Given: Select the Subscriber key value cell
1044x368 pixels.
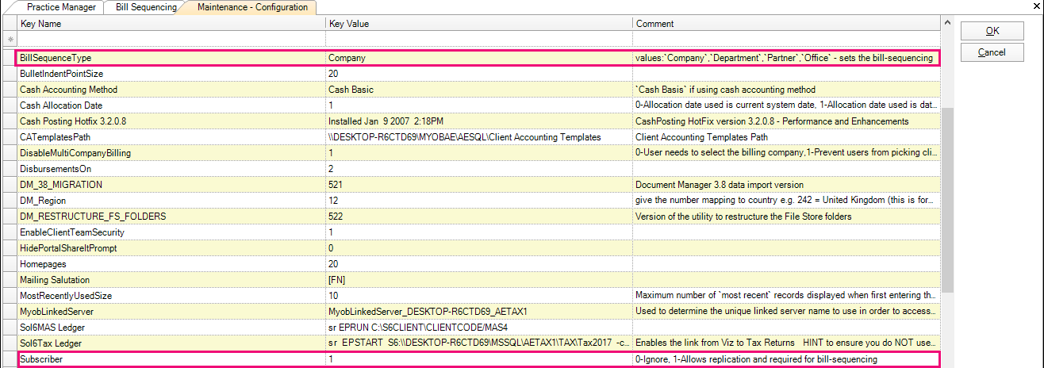Looking at the screenshot, I should (x=478, y=359).
